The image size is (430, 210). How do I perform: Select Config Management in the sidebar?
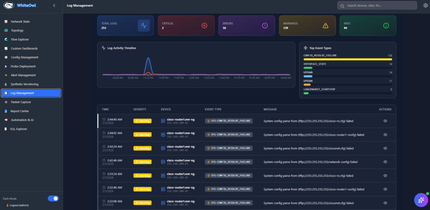tap(24, 57)
